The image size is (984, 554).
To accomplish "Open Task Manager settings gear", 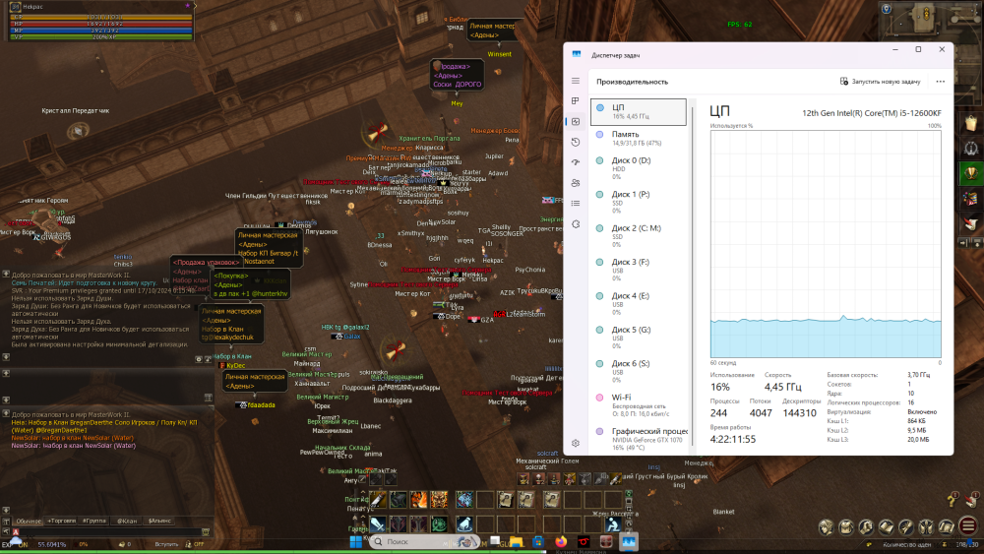I will click(576, 443).
